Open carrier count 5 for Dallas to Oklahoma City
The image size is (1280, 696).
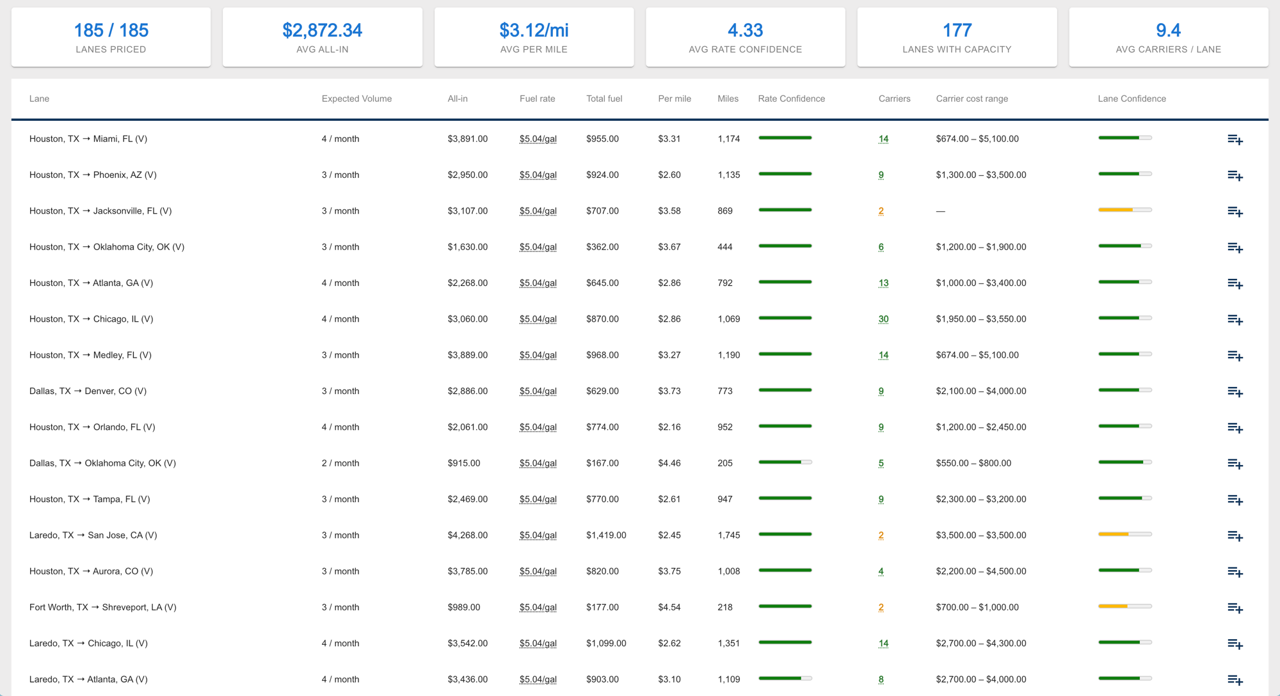(881, 463)
